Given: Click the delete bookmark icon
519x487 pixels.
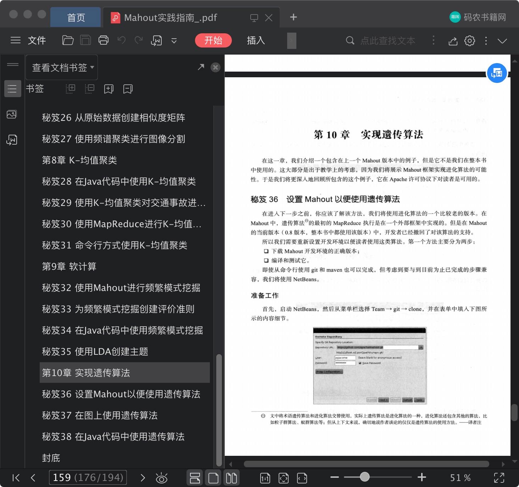Looking at the screenshot, I should [x=128, y=89].
